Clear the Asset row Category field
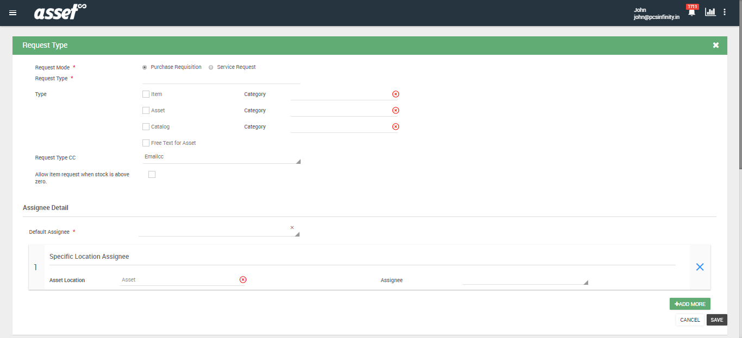The image size is (742, 338). pos(396,110)
